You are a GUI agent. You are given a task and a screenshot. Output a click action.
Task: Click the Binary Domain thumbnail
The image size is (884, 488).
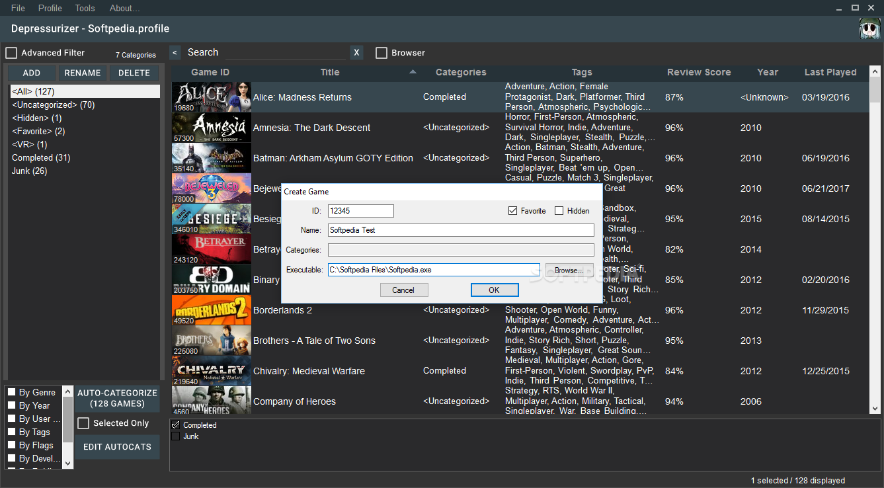tap(212, 280)
